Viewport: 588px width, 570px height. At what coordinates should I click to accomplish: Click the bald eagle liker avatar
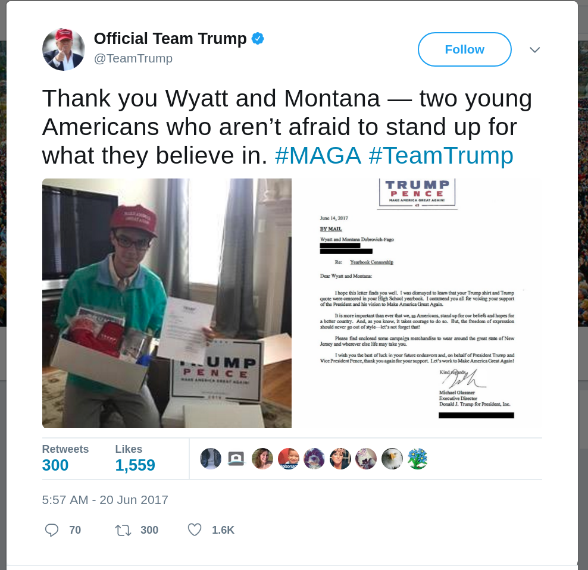click(x=392, y=459)
